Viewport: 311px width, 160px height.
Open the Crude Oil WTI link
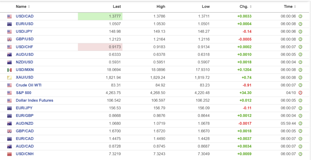click(x=29, y=85)
